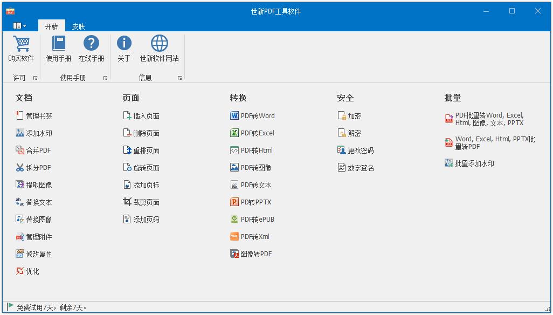553x315 pixels.
Task: Select the 数字签名 digital signature tool
Action: pos(357,167)
